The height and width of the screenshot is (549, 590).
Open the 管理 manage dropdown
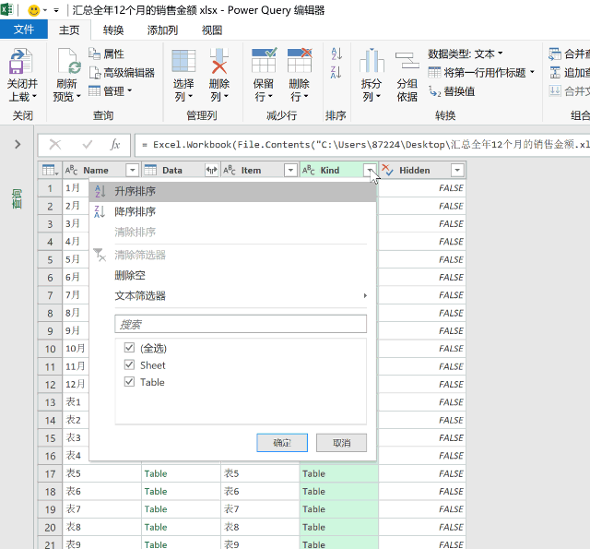111,90
